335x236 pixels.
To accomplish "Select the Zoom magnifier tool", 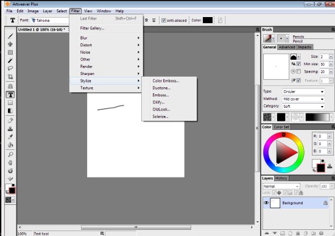I will [10, 154].
